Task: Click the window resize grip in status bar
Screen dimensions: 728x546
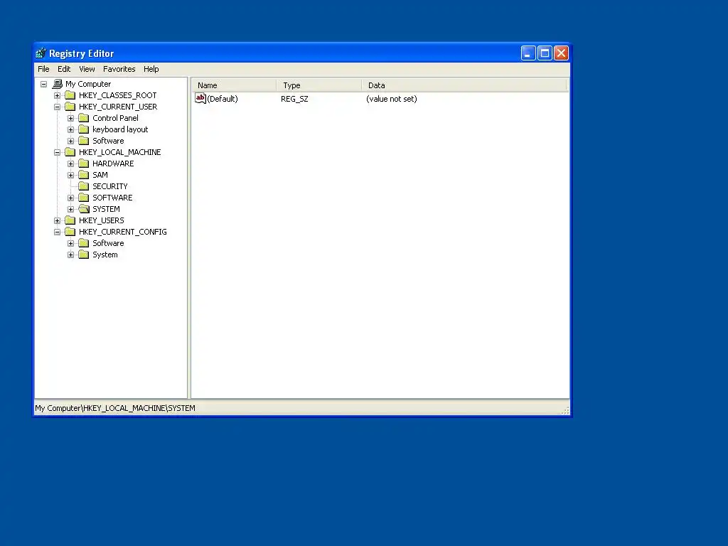Action: click(x=565, y=410)
